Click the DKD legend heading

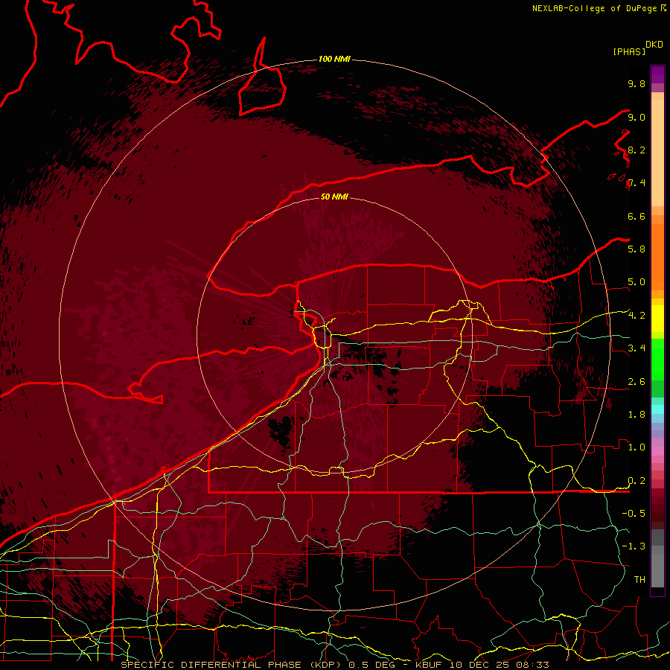pyautogui.click(x=654, y=45)
